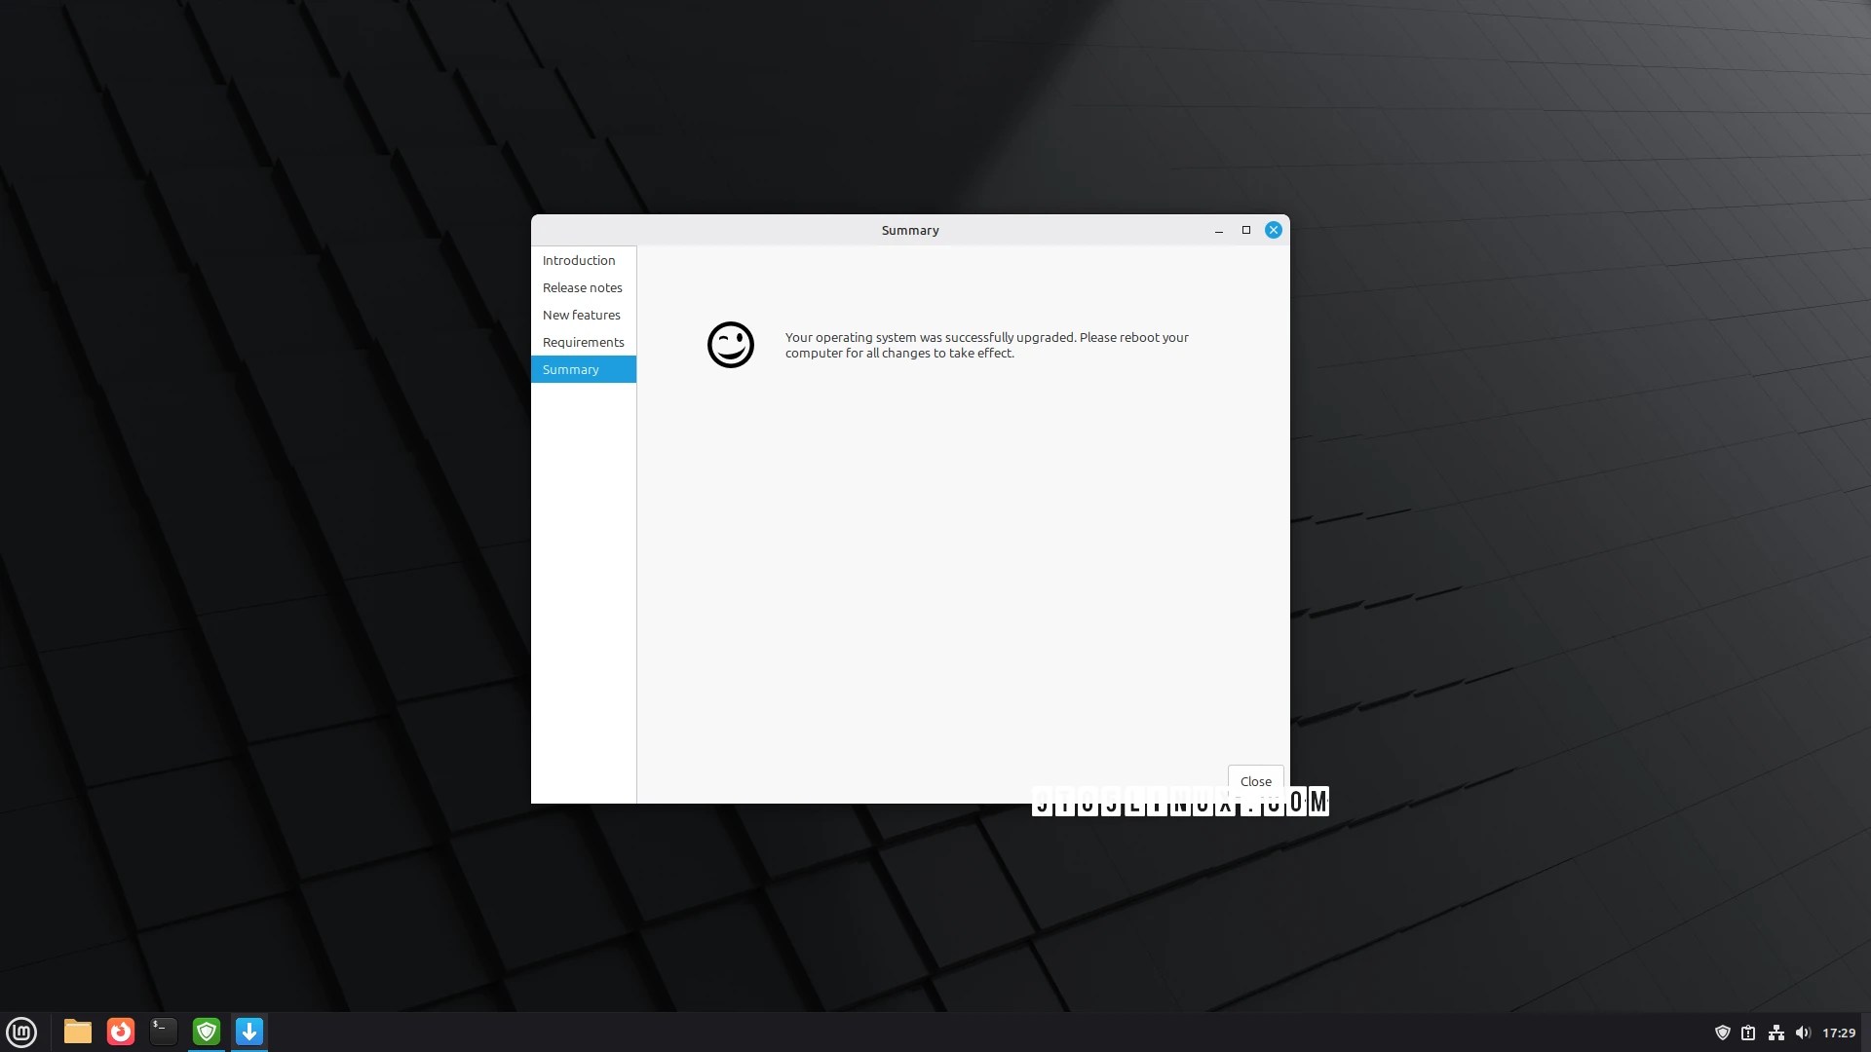The height and width of the screenshot is (1052, 1871).
Task: Open the sound volume tray icon
Action: coord(1802,1033)
